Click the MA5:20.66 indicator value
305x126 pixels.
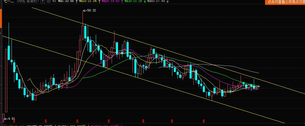[66, 1]
